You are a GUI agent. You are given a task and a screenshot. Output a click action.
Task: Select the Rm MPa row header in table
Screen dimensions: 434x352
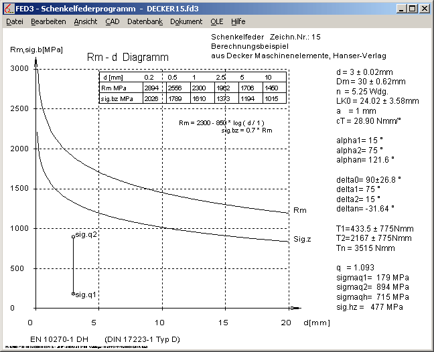(x=115, y=88)
